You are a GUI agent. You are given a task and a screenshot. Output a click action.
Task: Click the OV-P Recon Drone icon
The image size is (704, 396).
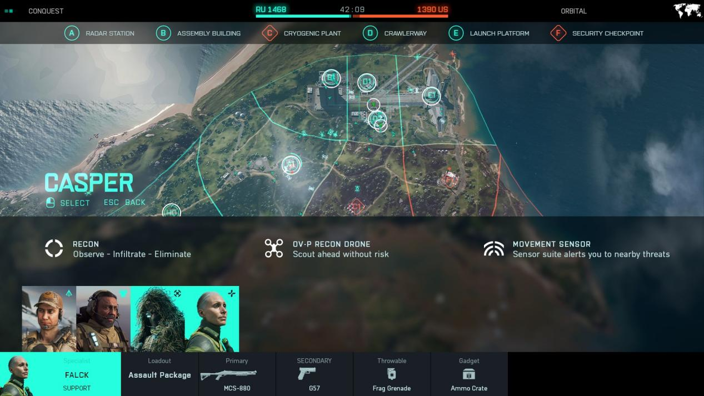point(274,248)
